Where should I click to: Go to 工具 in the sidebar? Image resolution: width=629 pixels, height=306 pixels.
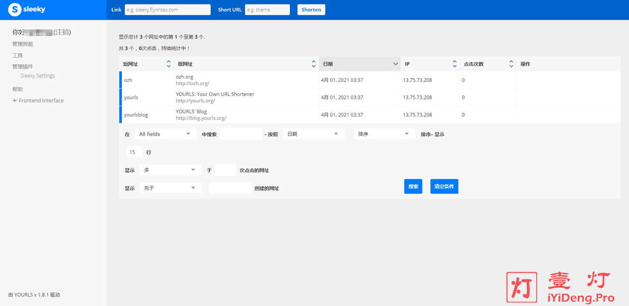[x=18, y=56]
